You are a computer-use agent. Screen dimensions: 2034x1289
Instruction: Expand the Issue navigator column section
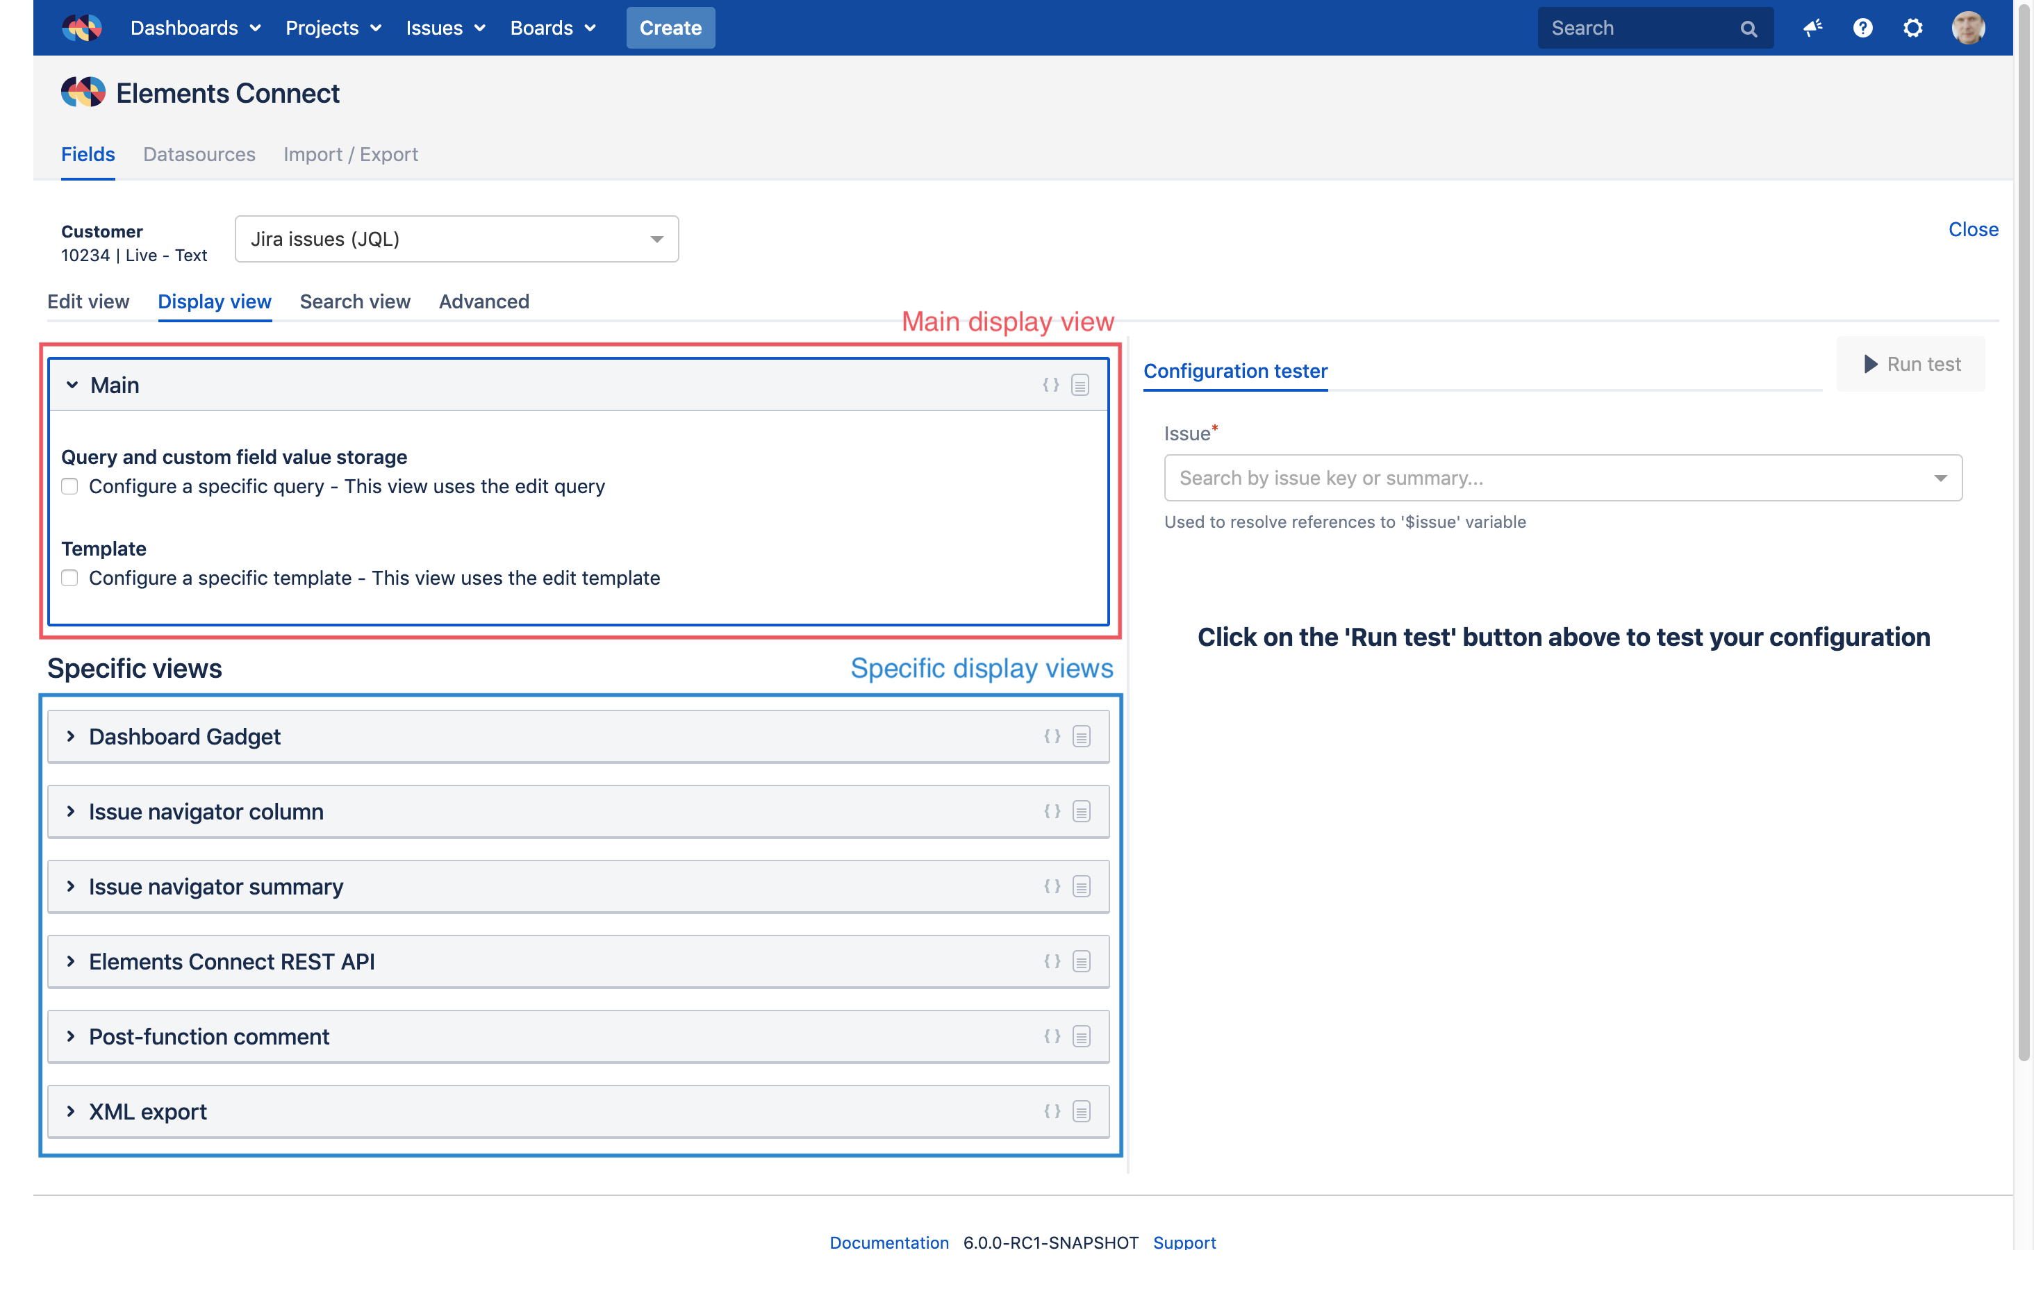tap(71, 812)
